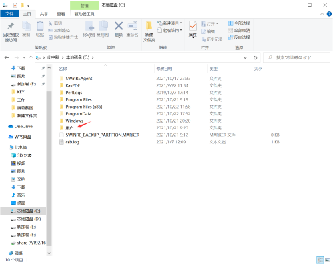Select the Windows folder
The width and height of the screenshot is (333, 264).
(x=74, y=121)
